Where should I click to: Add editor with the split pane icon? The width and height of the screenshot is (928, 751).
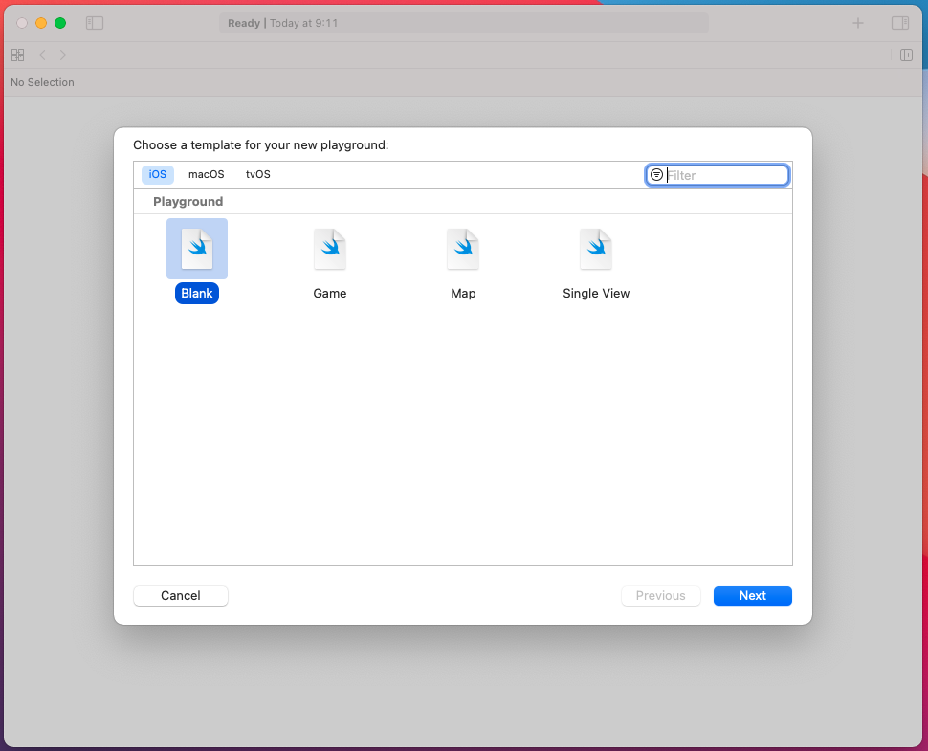[x=906, y=55]
